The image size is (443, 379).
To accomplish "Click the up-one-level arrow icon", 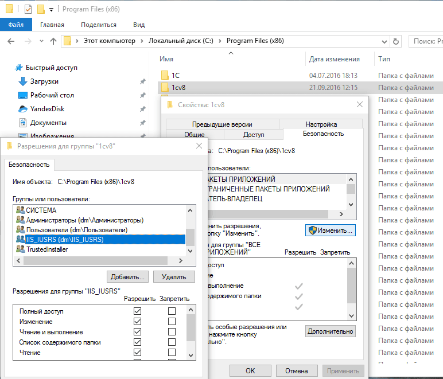I will [x=53, y=41].
